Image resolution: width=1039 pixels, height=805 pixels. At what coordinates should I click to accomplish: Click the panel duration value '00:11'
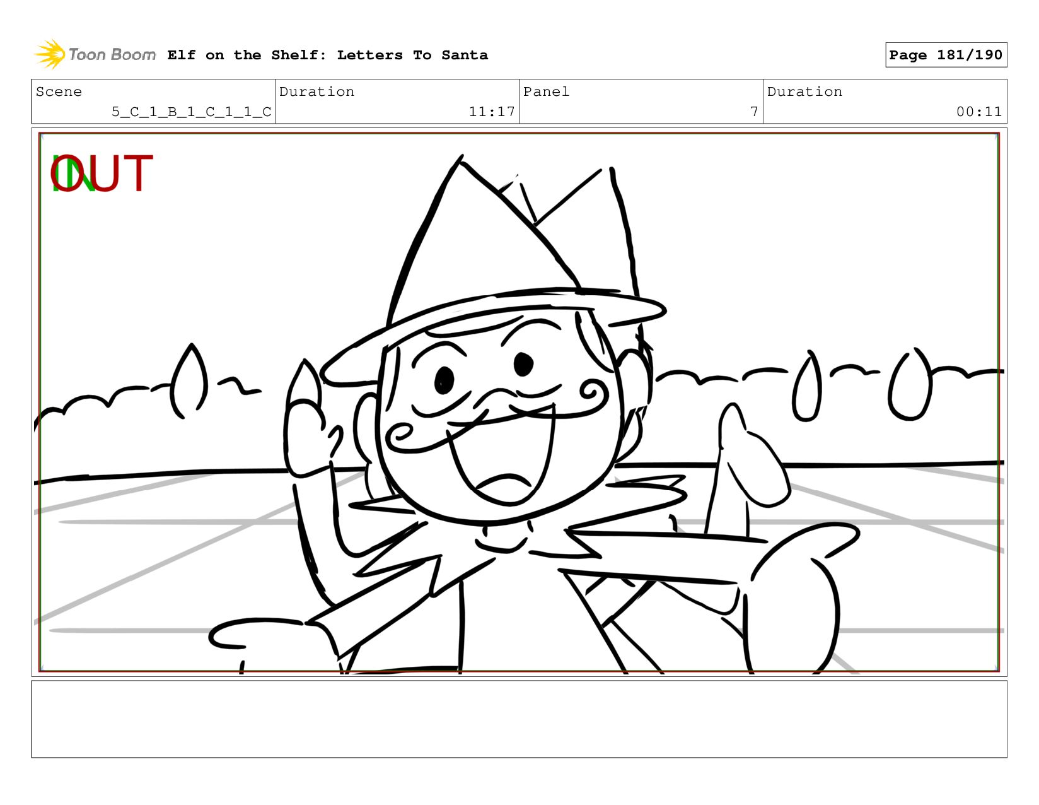point(979,112)
